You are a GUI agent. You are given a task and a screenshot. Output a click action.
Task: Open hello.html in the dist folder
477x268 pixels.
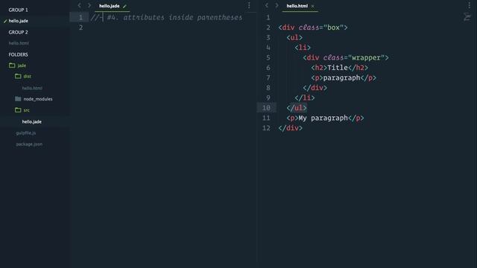click(32, 88)
